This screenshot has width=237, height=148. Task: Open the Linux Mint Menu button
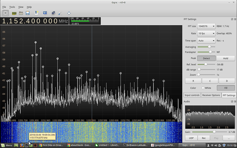[x=7, y=145]
